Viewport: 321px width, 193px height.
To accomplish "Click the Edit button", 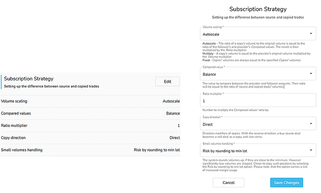I will [x=167, y=82].
